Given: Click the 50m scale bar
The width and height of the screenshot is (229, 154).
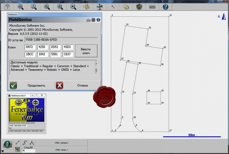Looking at the screenshot, I should (192, 136).
